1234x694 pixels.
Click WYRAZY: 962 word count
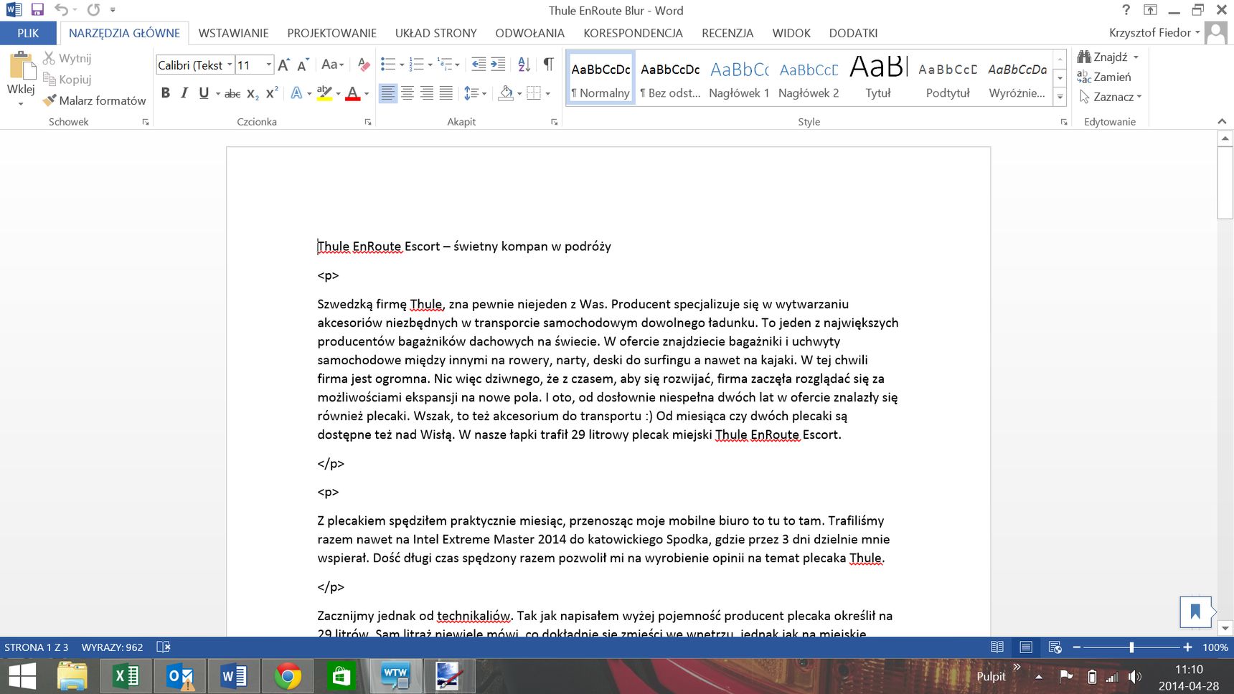click(x=112, y=647)
